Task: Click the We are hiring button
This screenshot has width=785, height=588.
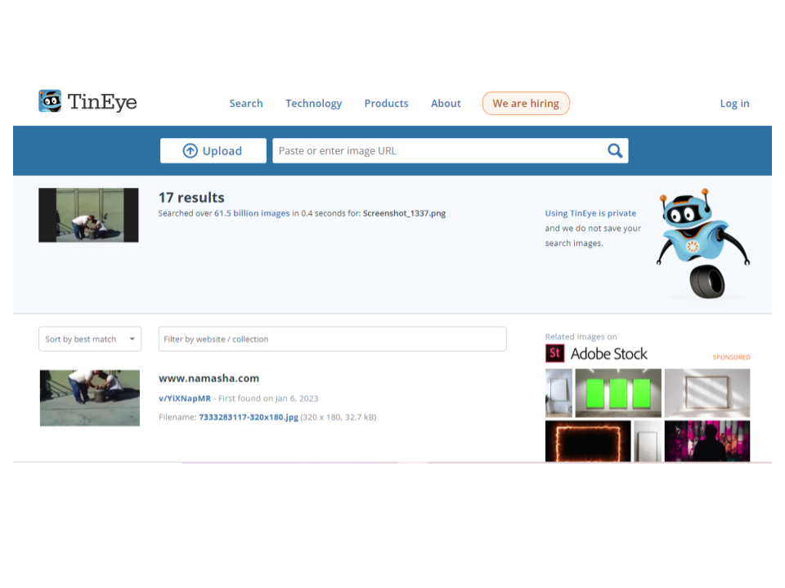Action: point(526,104)
